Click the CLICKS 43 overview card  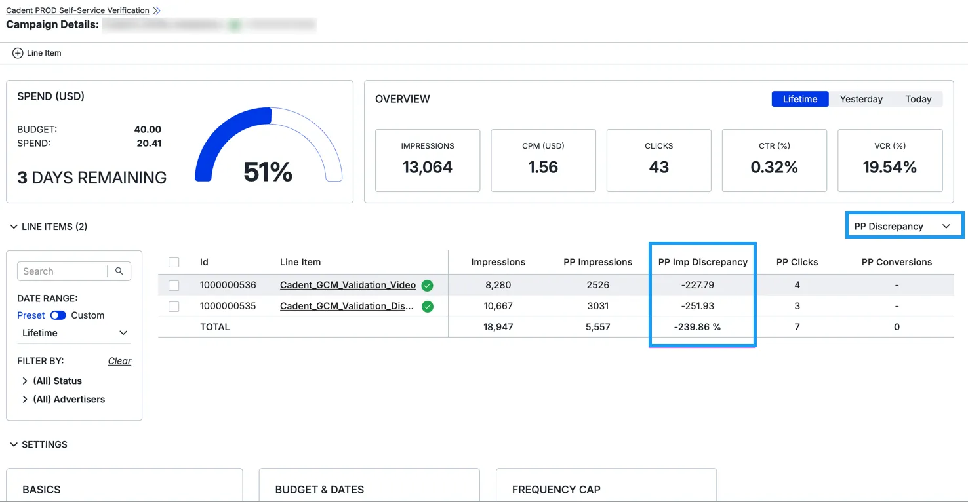pyautogui.click(x=658, y=161)
